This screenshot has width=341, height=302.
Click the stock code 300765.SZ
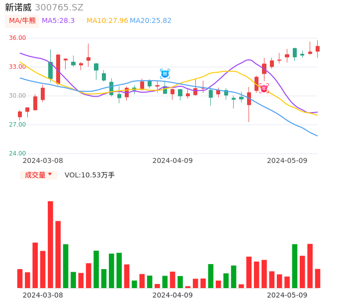(59, 7)
